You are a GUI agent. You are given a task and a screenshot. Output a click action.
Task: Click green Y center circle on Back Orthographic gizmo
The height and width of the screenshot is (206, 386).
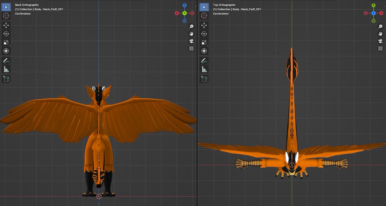pos(184,13)
